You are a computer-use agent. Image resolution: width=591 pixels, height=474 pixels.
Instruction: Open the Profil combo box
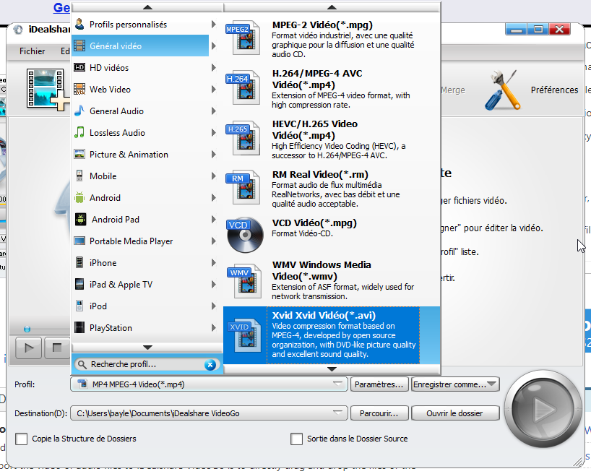(x=209, y=384)
